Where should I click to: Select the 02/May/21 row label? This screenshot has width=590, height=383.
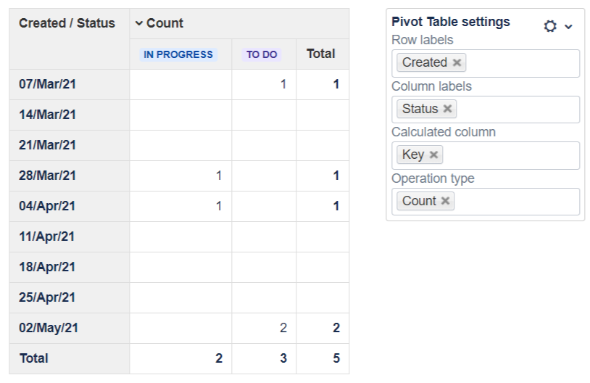click(x=49, y=328)
